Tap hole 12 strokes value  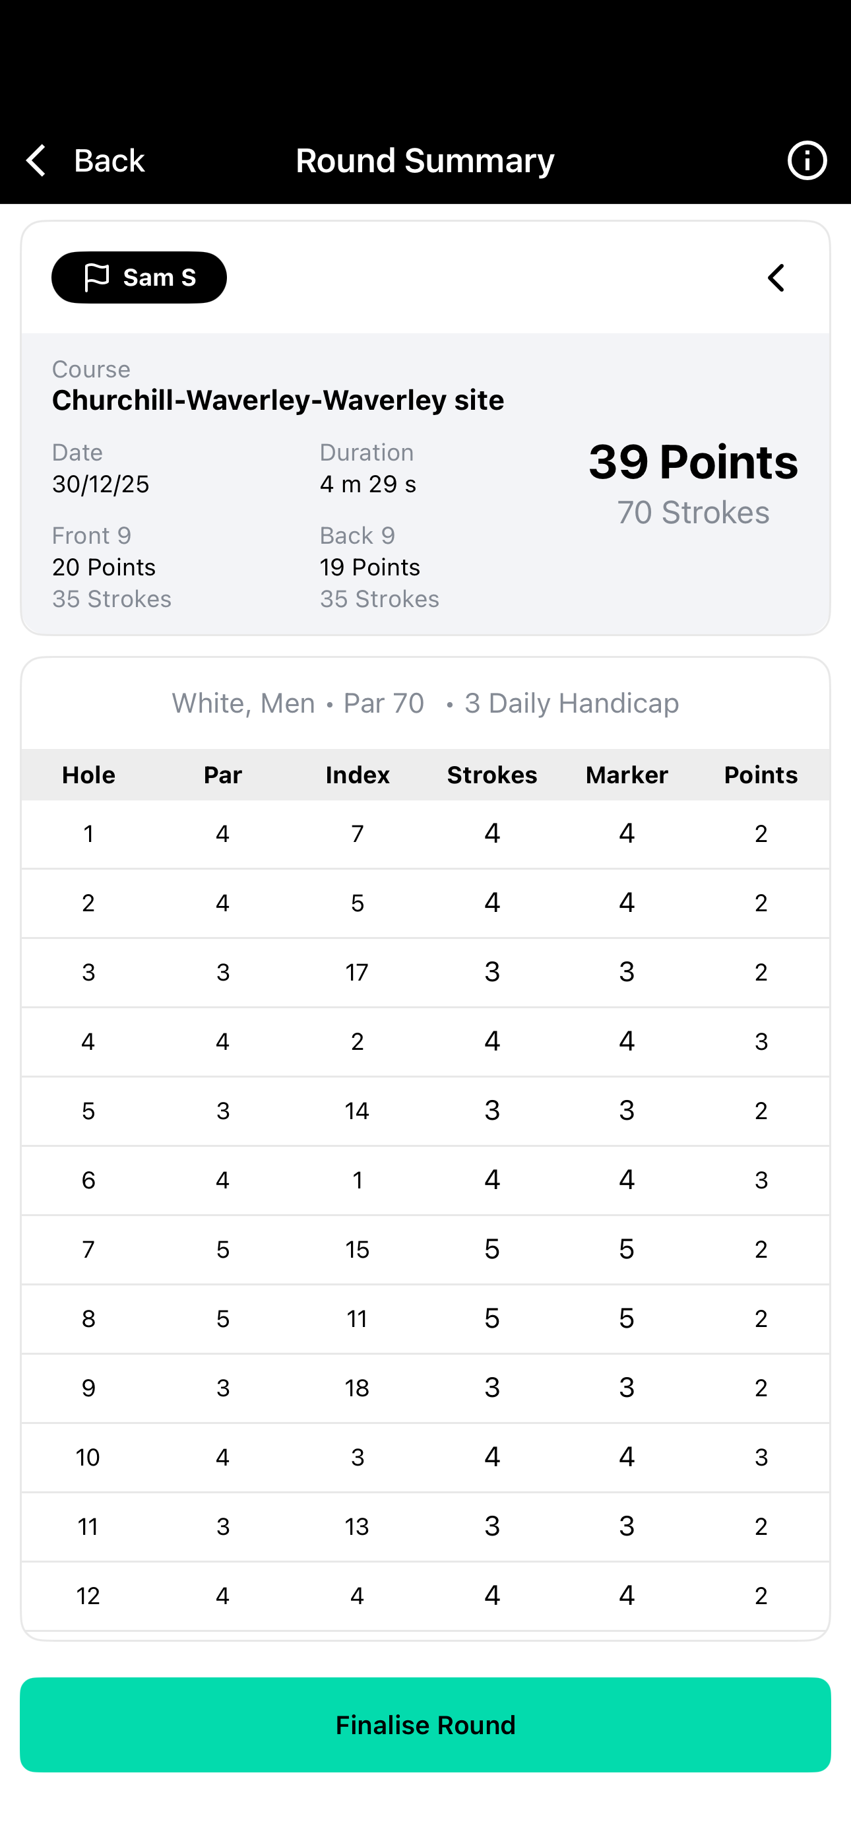coord(492,1595)
